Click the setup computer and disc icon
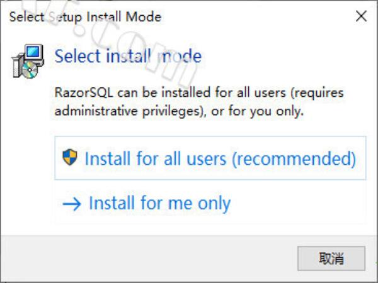The height and width of the screenshot is (283, 378). [x=28, y=61]
